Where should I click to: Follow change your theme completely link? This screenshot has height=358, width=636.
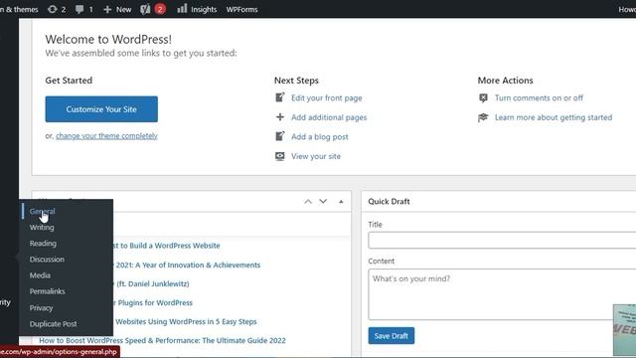click(106, 135)
